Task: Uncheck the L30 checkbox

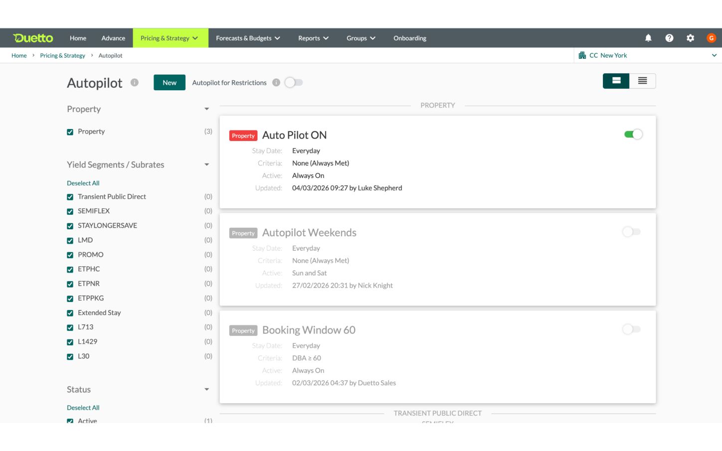Action: 70,357
